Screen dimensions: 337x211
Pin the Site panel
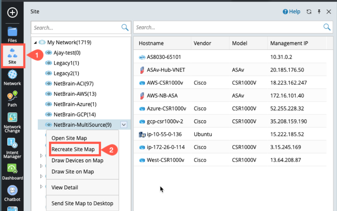319,12
